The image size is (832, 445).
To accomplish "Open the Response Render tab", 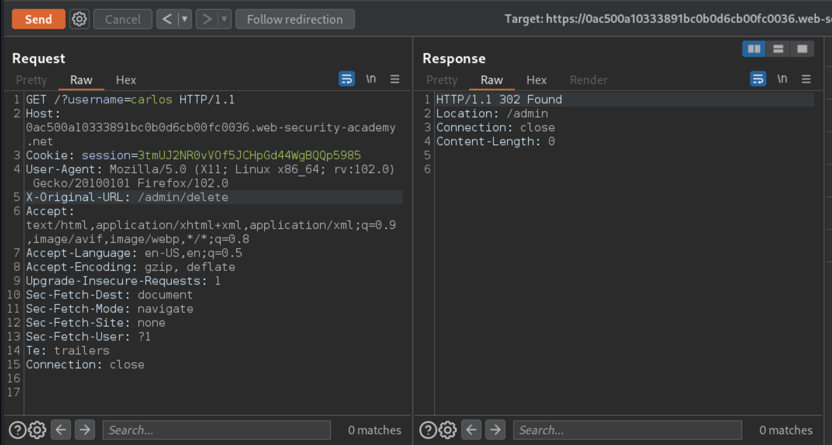I will 588,80.
